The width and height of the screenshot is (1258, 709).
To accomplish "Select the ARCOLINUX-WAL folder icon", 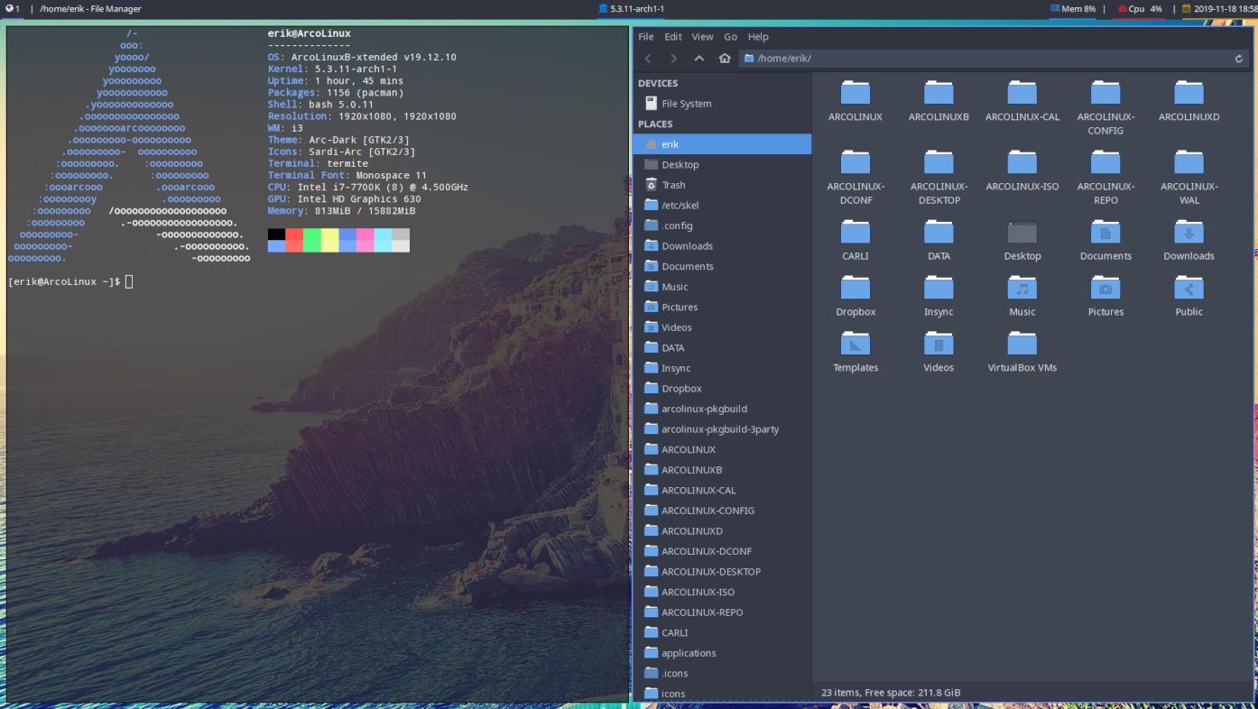I will [x=1189, y=161].
